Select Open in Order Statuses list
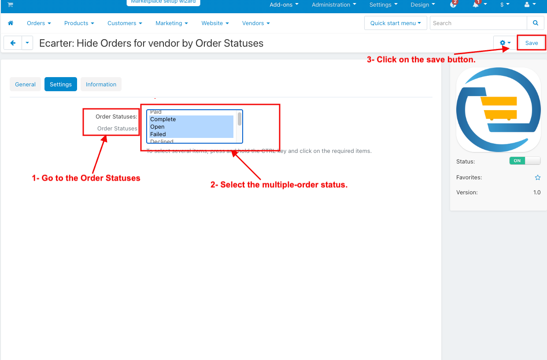Viewport: 547px width, 360px height. 191,126
